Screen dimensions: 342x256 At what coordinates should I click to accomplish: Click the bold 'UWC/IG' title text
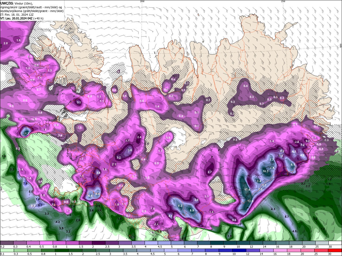(x=7, y=3)
